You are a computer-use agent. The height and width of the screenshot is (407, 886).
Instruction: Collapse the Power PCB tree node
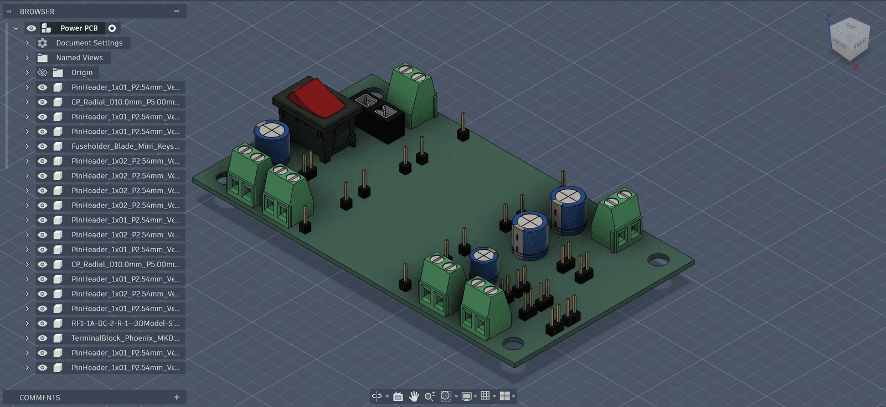click(x=16, y=28)
